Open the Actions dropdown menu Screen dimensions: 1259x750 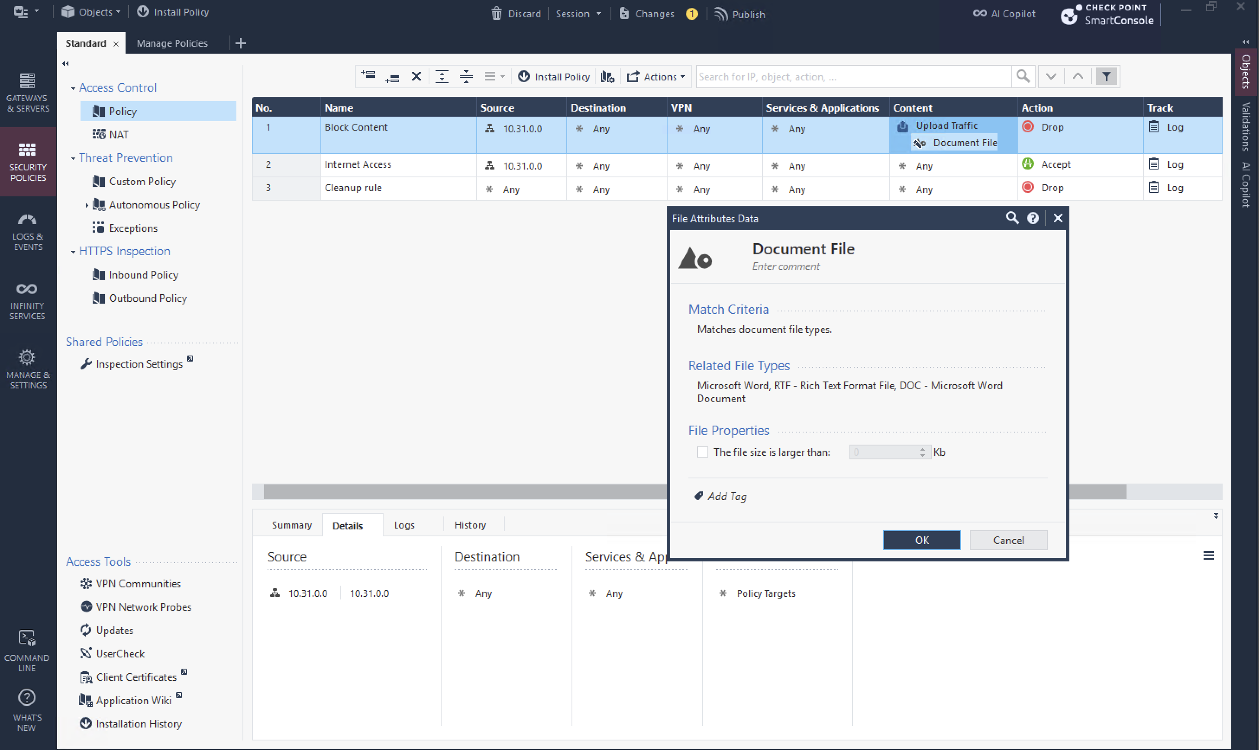coord(656,77)
